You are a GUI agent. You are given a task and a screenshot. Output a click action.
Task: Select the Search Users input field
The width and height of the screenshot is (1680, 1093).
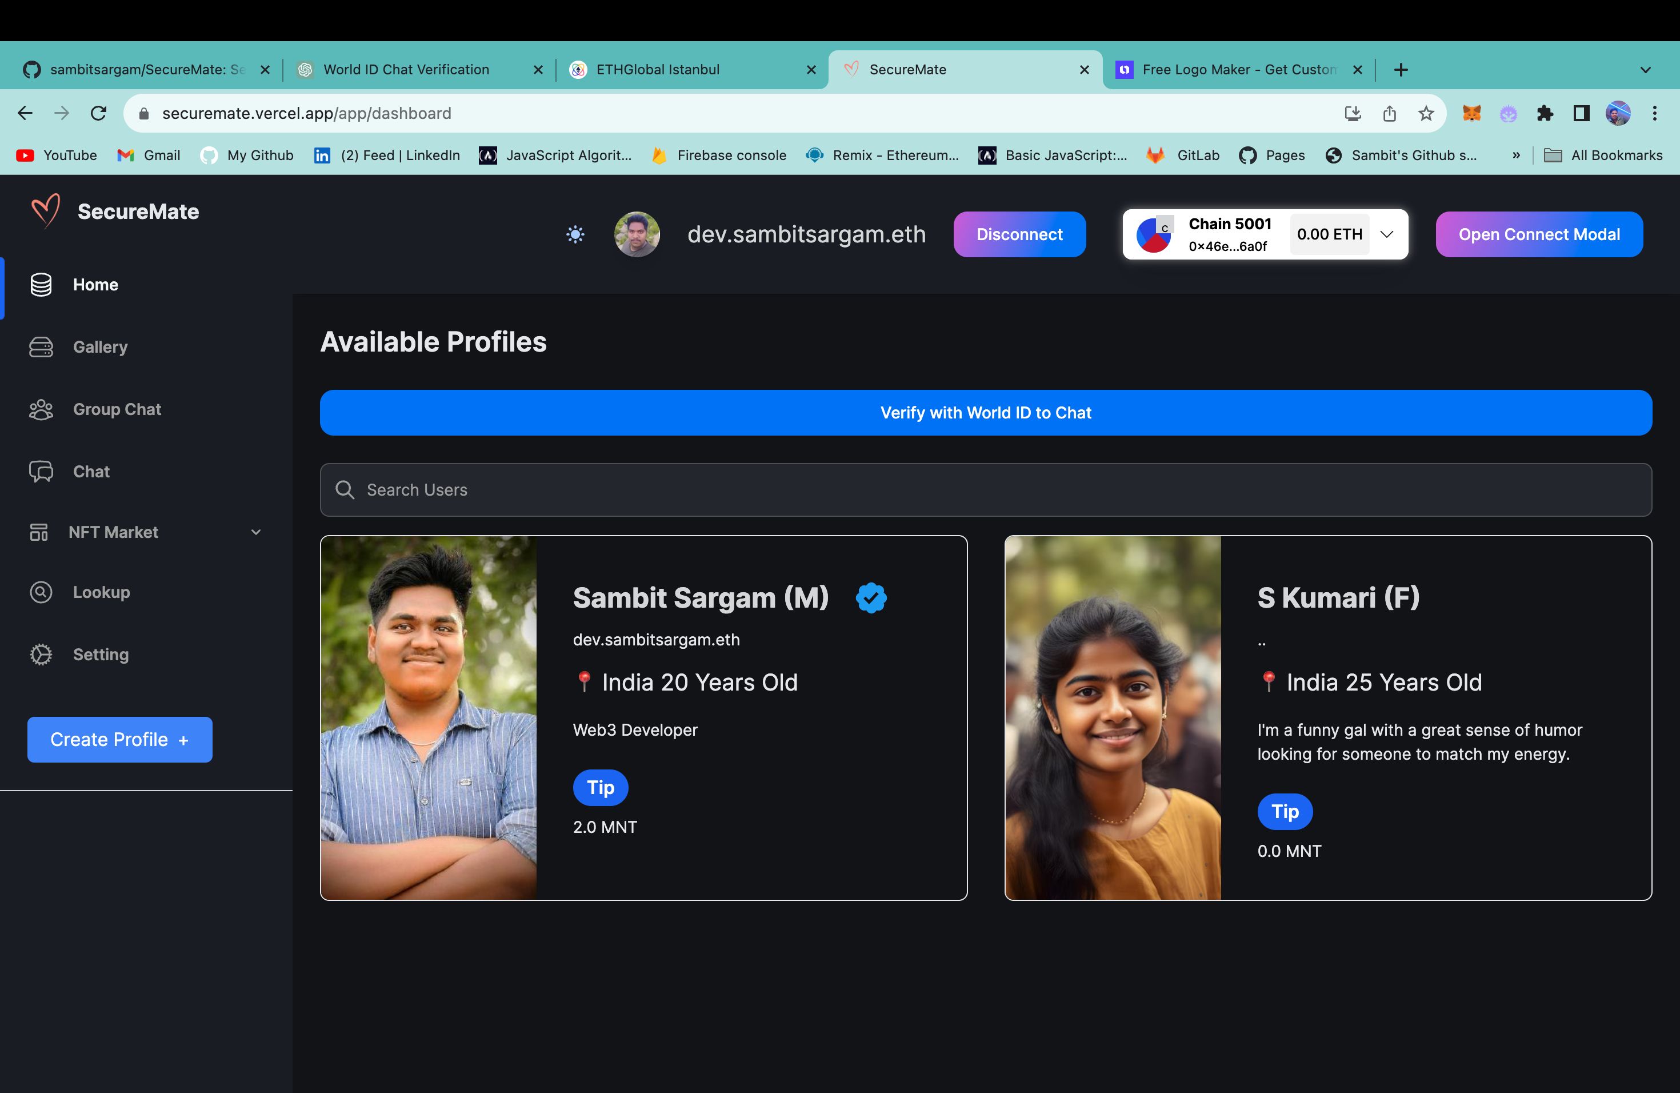(x=986, y=489)
